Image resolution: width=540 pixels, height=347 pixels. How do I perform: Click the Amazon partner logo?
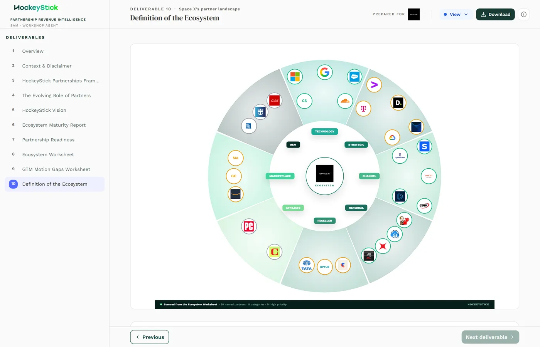236,194
